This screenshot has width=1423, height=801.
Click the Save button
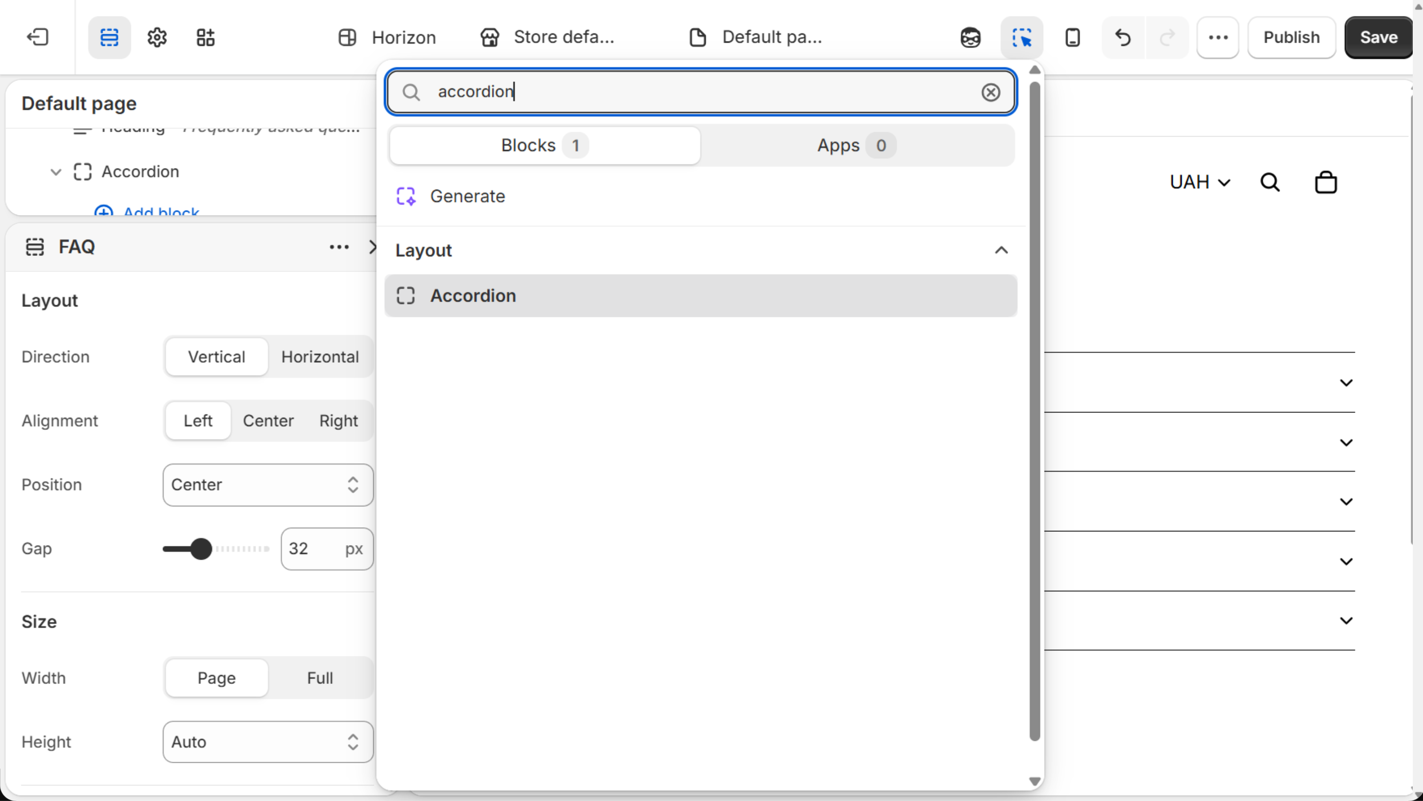coord(1379,37)
